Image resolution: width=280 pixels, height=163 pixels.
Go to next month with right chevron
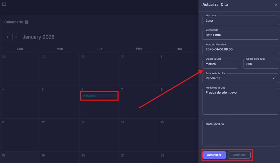click(16, 37)
